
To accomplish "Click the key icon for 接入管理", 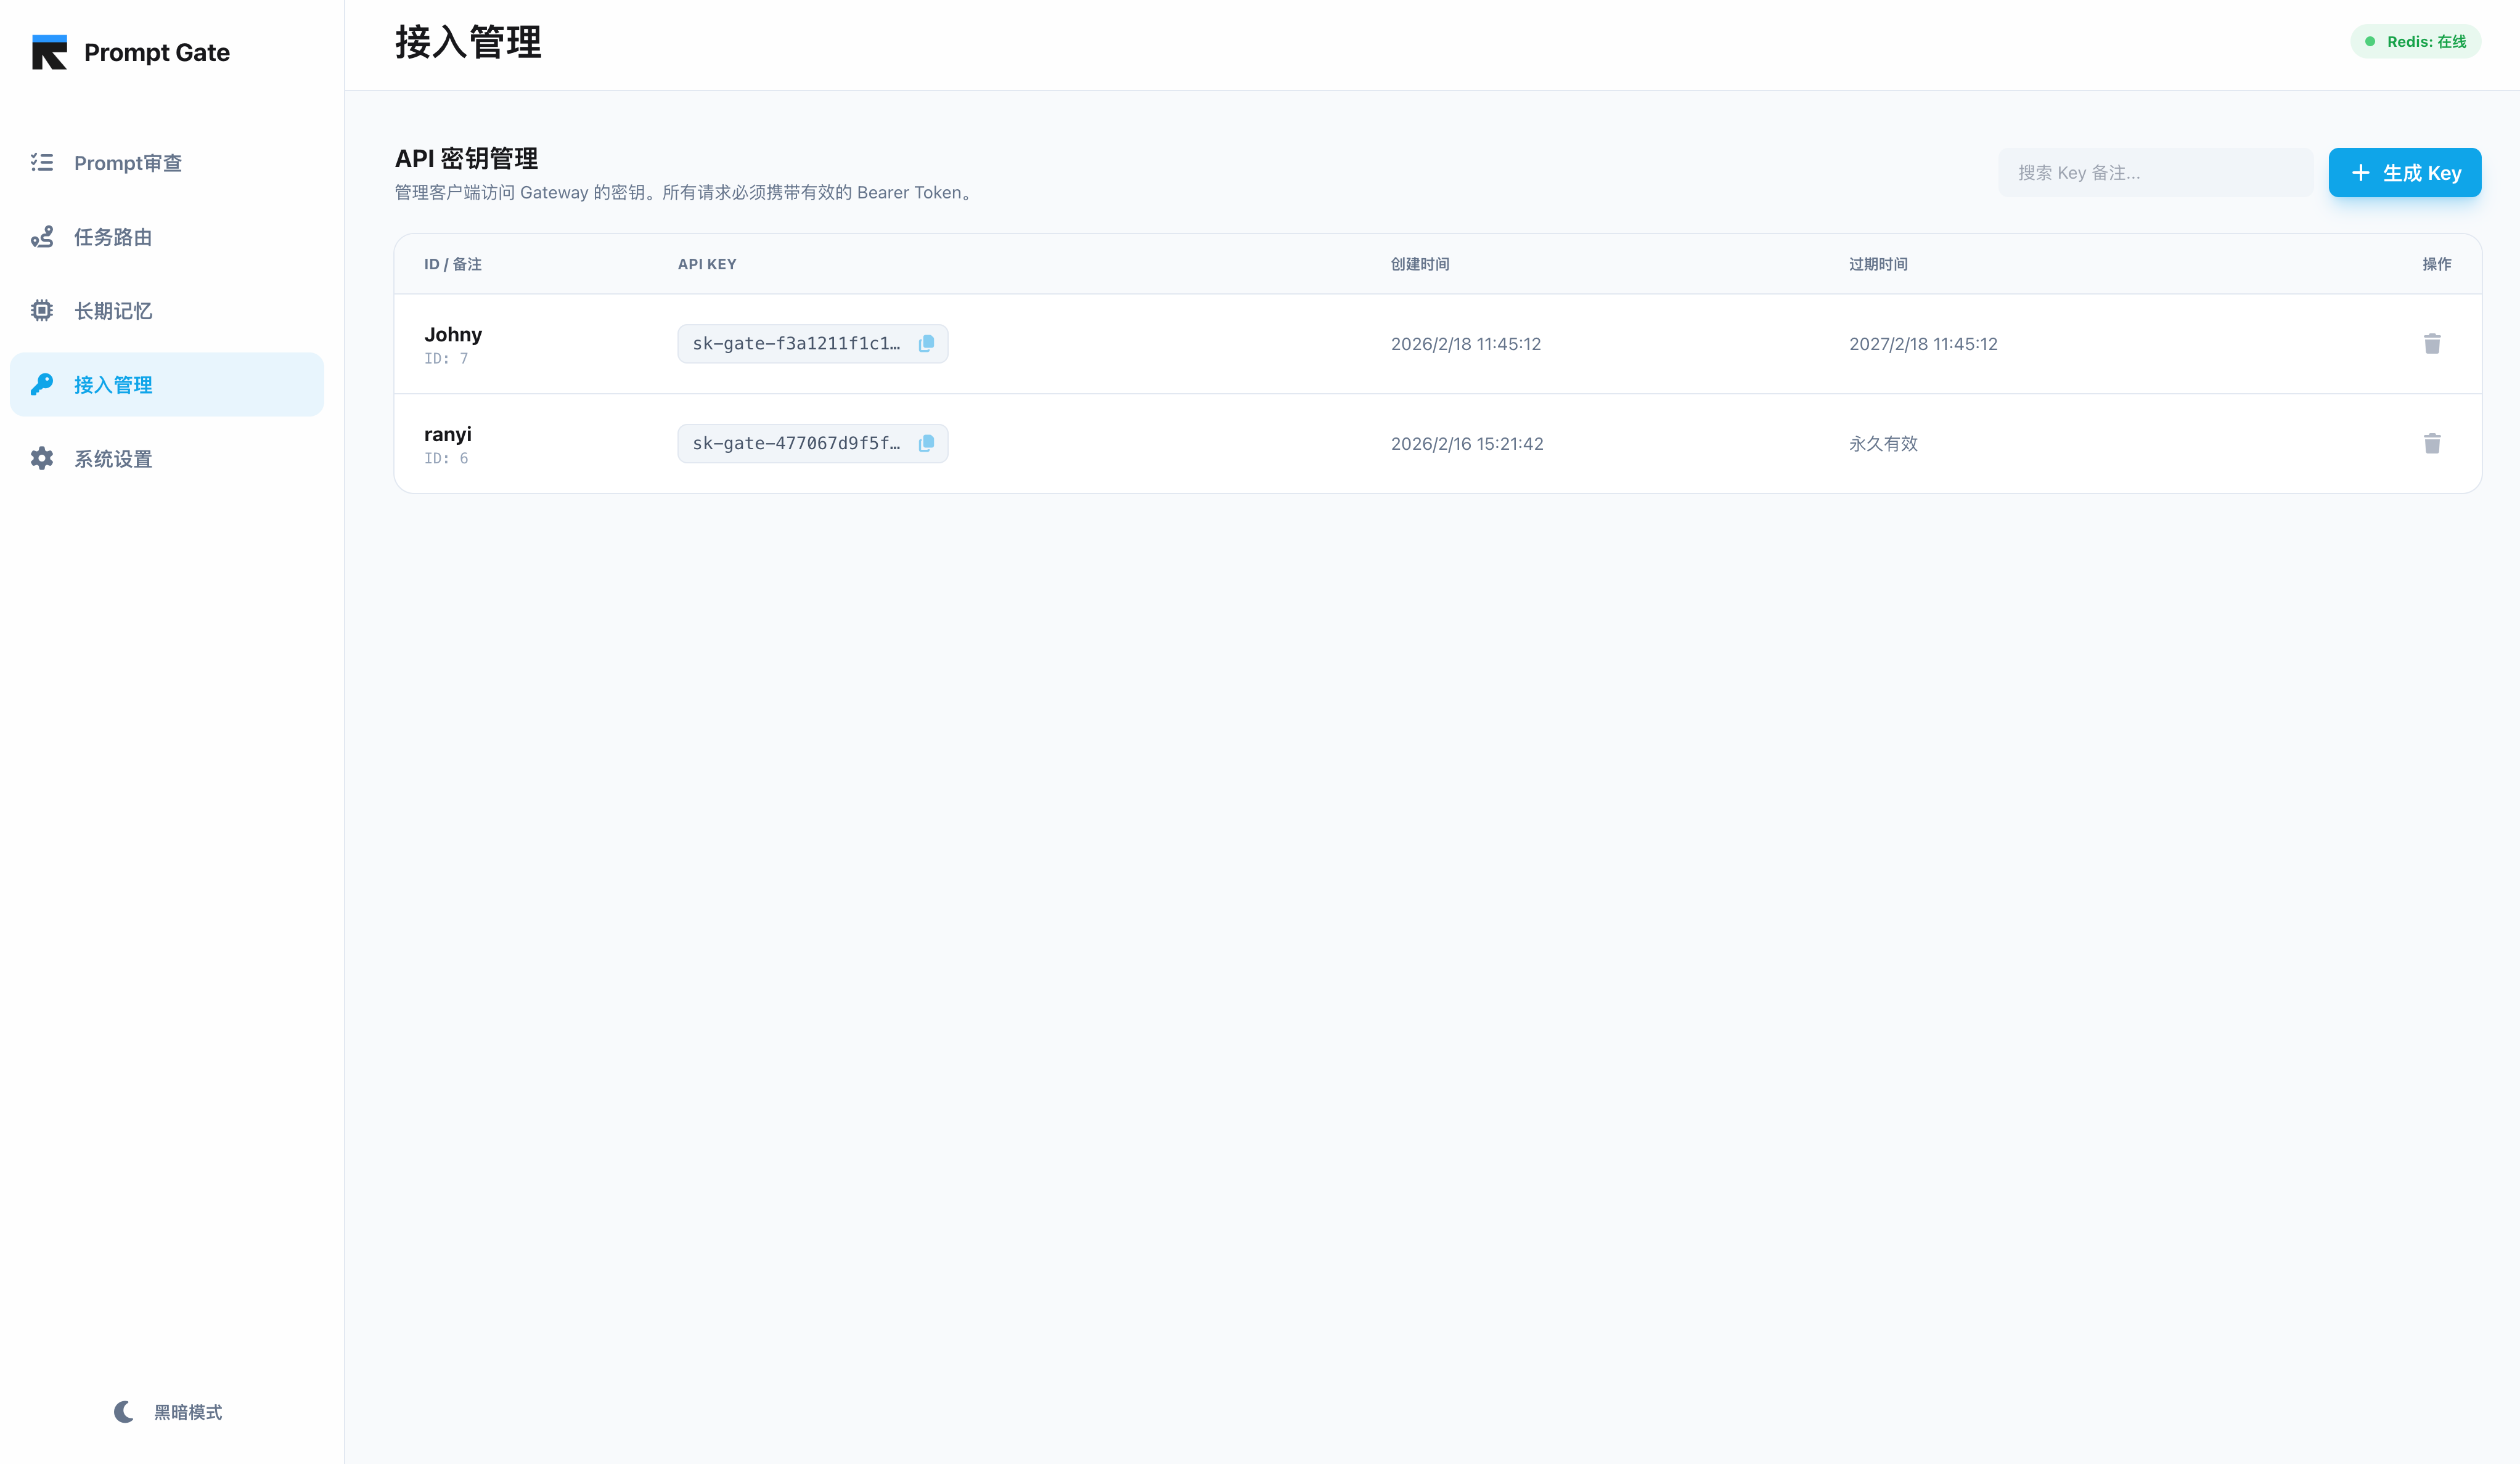I will point(42,384).
